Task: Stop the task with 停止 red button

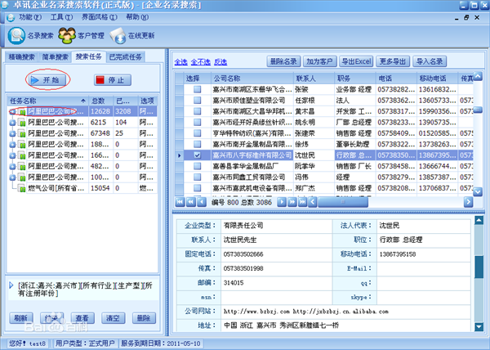Action: click(x=113, y=80)
